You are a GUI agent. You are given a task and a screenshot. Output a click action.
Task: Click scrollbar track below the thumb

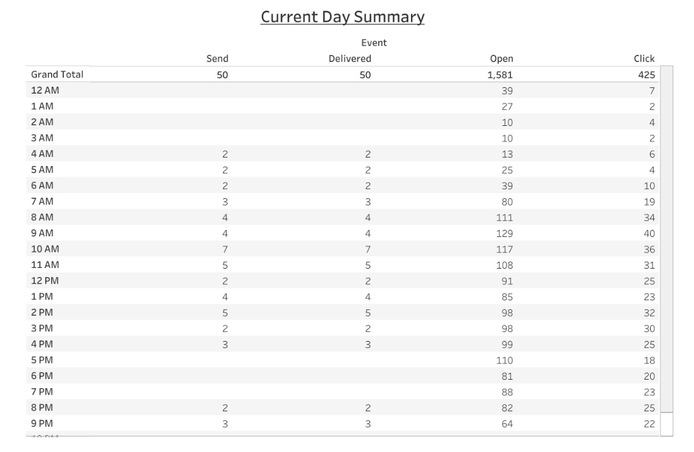[667, 424]
